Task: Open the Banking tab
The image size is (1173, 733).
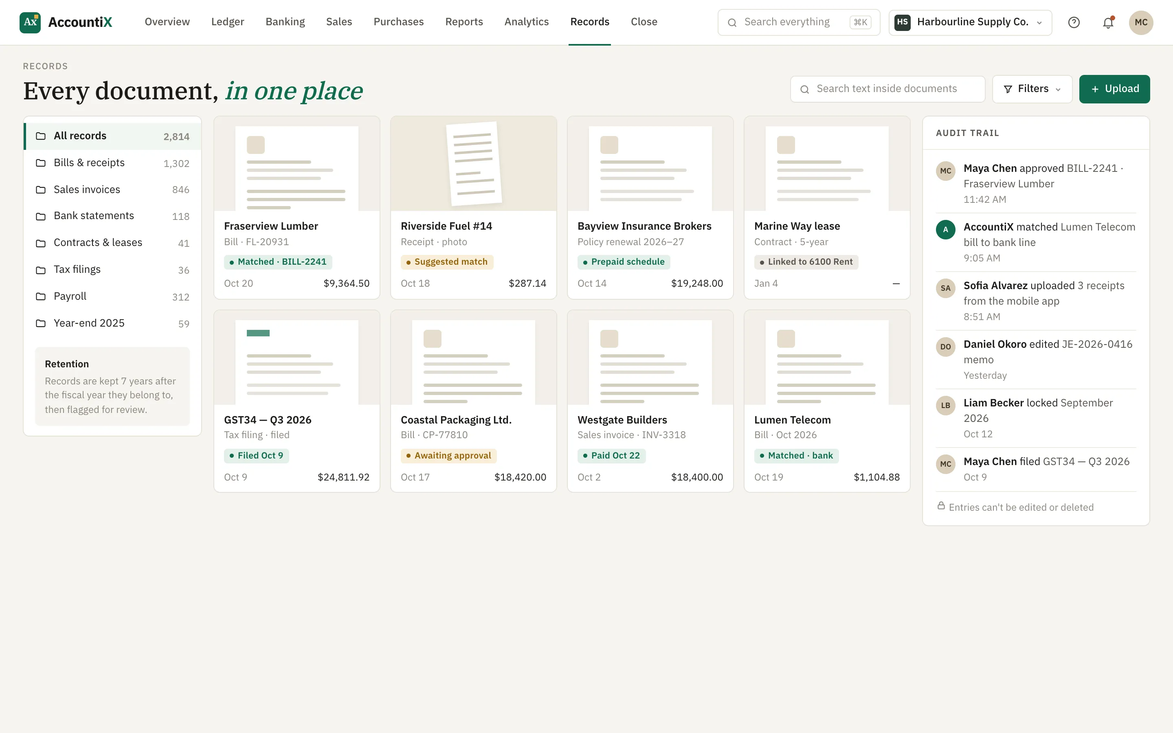Action: [285, 22]
